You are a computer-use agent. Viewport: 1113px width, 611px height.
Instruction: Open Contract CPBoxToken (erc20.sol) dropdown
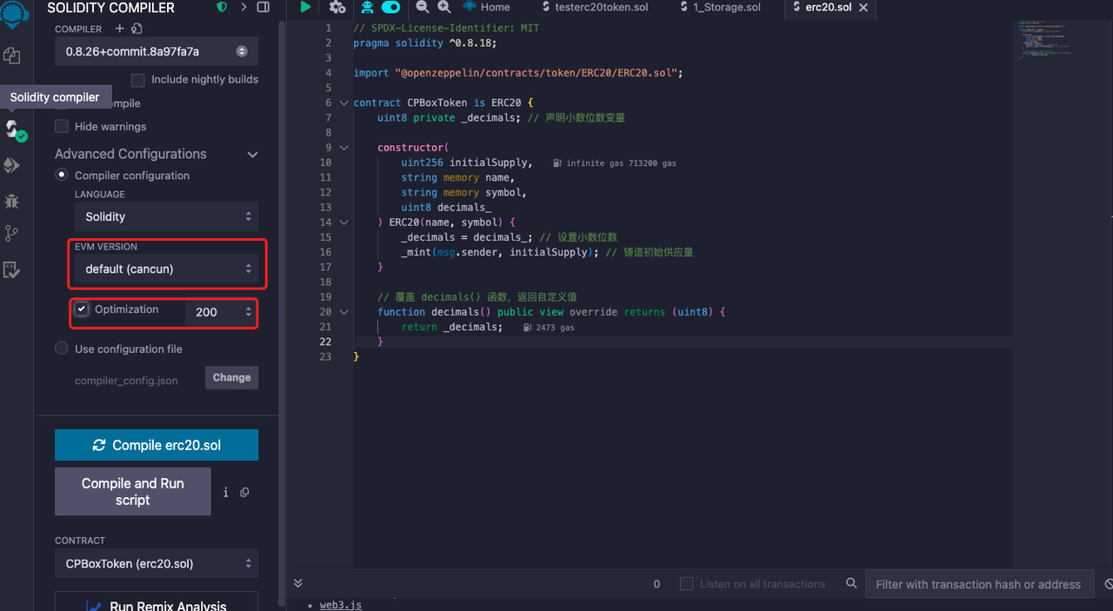157,563
